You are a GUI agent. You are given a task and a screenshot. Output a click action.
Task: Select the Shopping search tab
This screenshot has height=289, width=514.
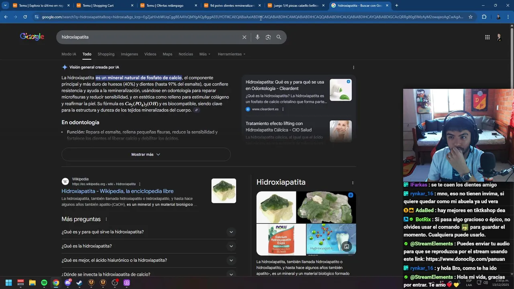pyautogui.click(x=106, y=54)
